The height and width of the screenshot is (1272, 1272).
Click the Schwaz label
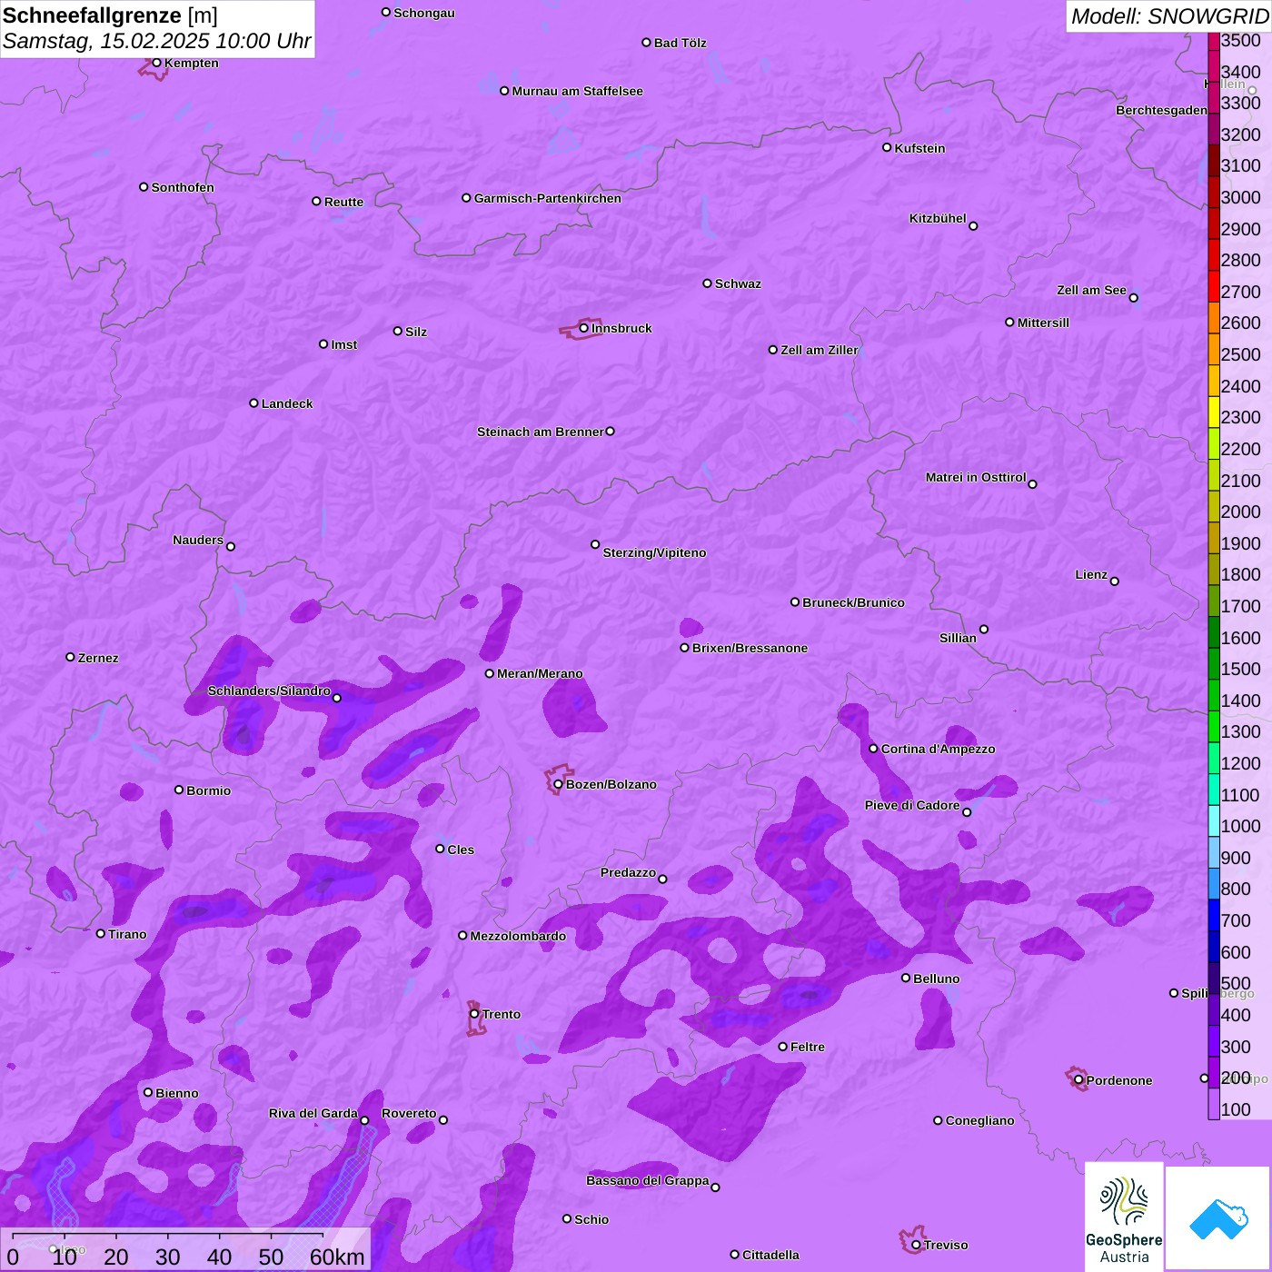click(738, 283)
